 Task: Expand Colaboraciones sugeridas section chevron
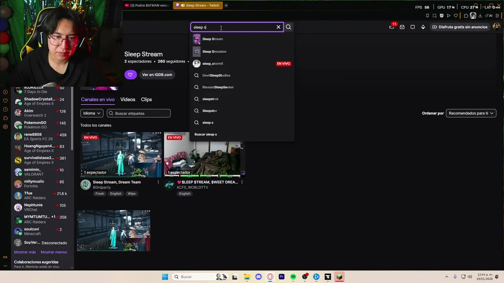point(72,267)
